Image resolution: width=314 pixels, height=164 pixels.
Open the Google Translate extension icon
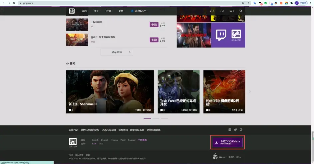coord(255,3)
